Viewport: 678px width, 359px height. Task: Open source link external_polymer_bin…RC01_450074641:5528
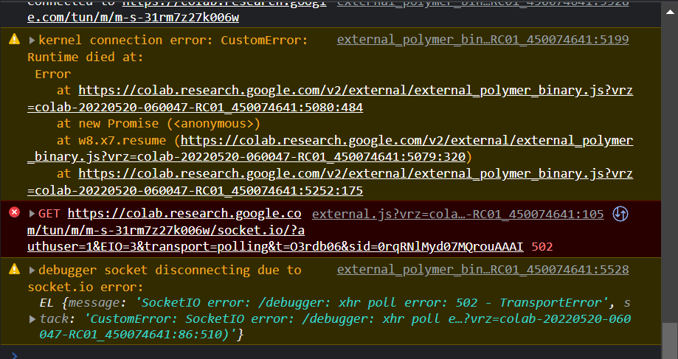[x=482, y=270]
